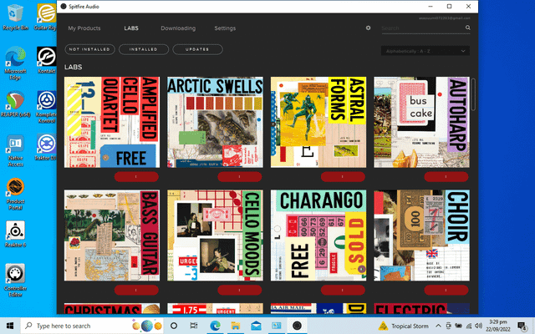Switch to My Products tab
This screenshot has width=535, height=334.
point(84,28)
